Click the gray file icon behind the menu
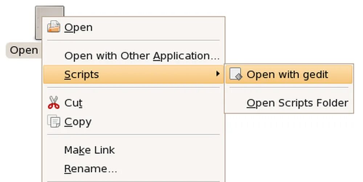363x182 pixels. tap(50, 12)
